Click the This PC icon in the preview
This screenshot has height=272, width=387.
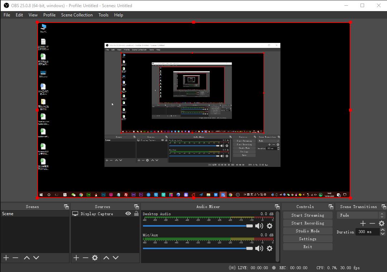coord(43,28)
